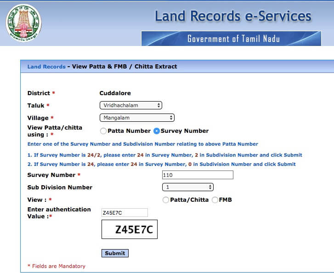The width and height of the screenshot is (334, 273).
Task: Choose the Patta/Chitta view radio button
Action: pos(165,200)
